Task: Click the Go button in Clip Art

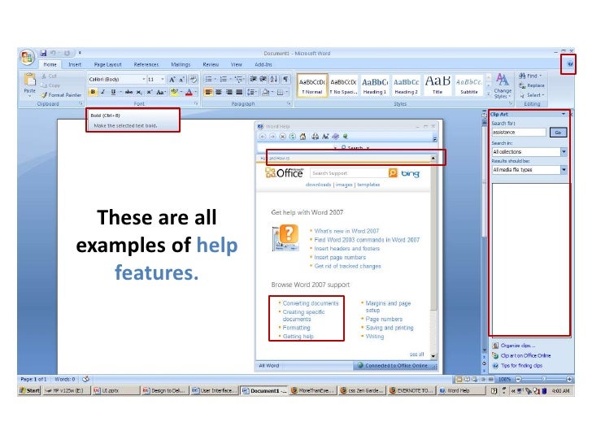Action: click(x=558, y=132)
